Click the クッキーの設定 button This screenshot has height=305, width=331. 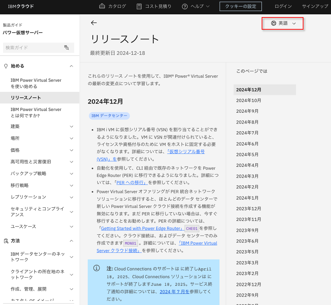[x=241, y=6]
